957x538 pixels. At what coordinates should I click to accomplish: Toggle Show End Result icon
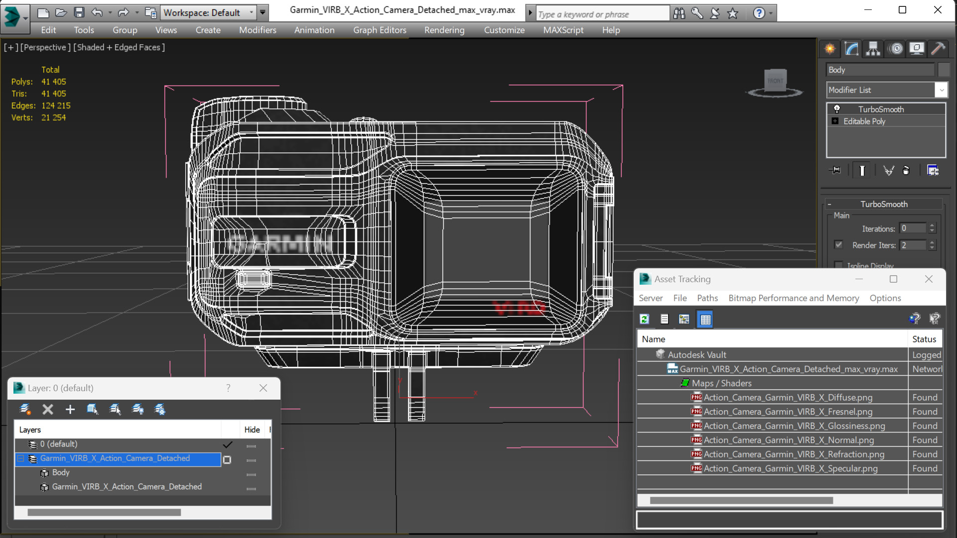pyautogui.click(x=862, y=170)
